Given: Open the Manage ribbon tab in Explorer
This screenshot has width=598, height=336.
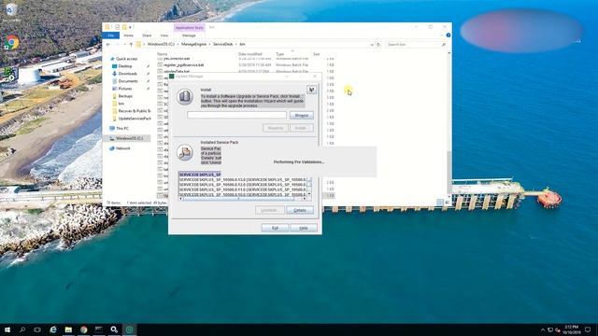Looking at the screenshot, I should point(189,35).
